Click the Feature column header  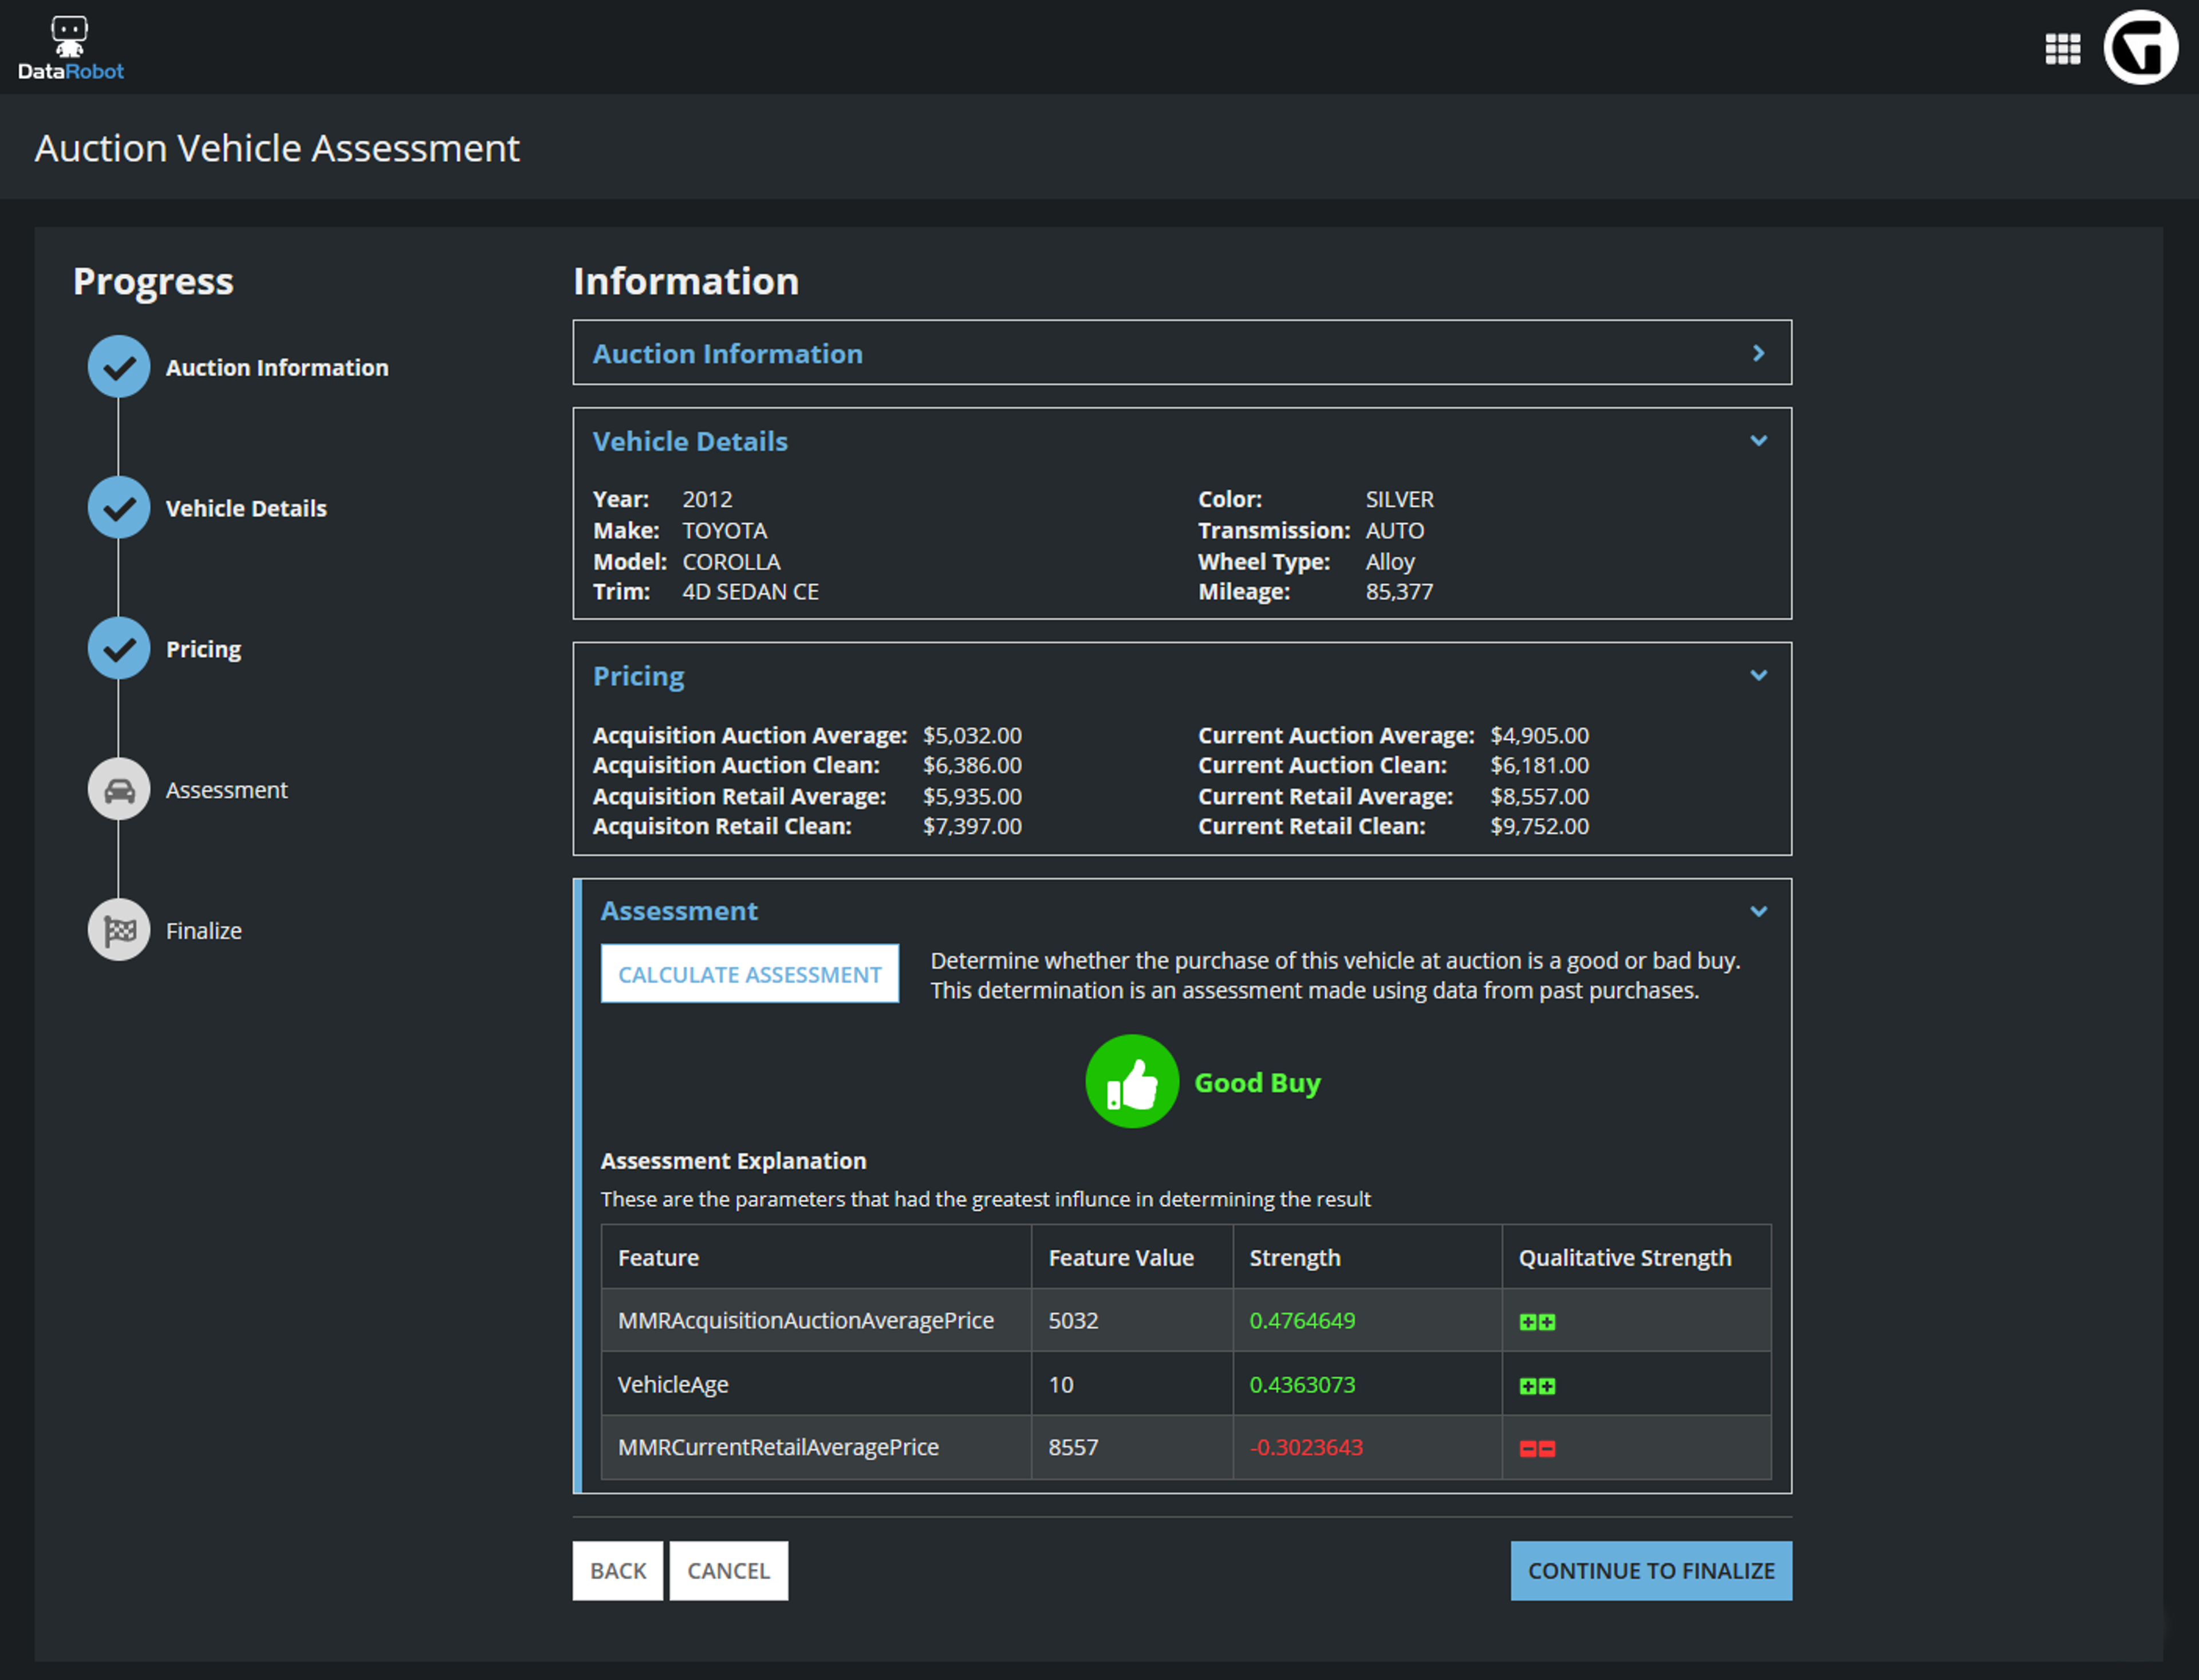tap(815, 1257)
